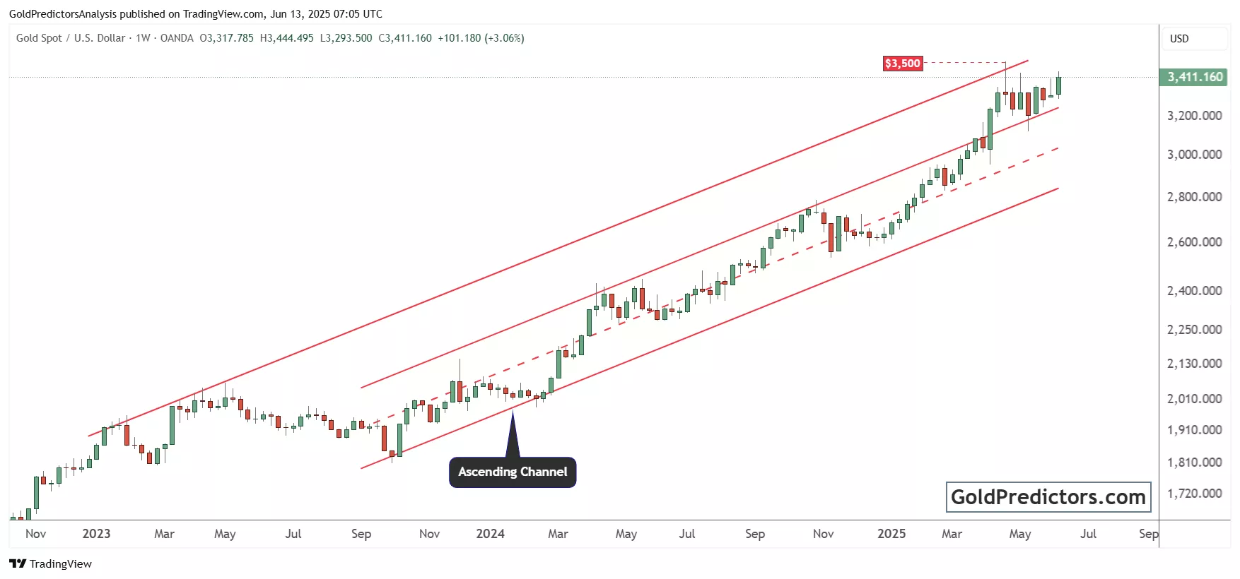
Task: Click the 2,800.000 price axis level
Action: point(1194,197)
